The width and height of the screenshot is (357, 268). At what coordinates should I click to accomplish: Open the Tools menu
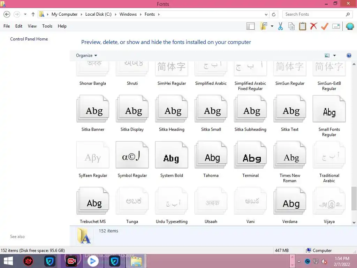tap(47, 26)
